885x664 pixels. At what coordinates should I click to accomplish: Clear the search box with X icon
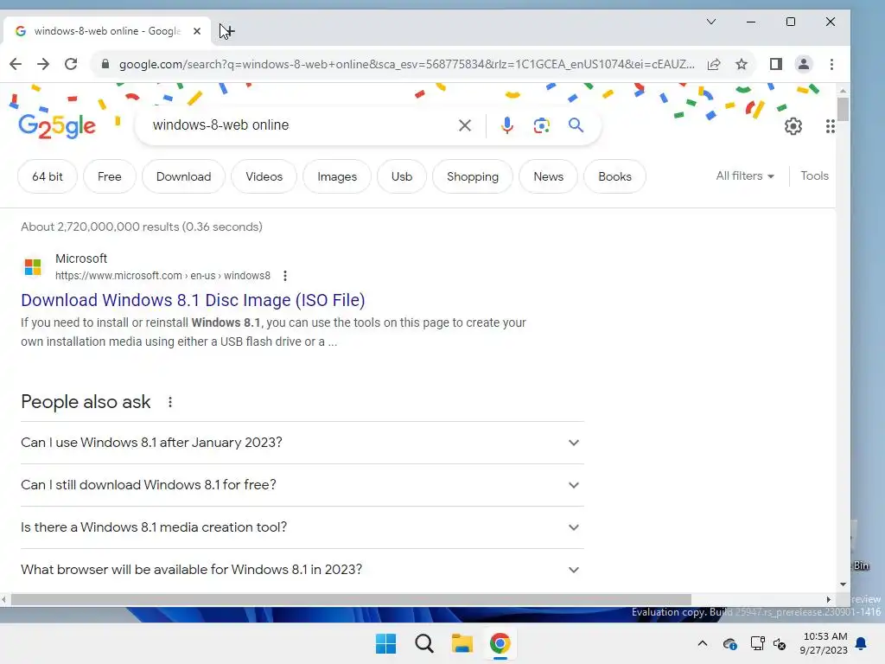point(464,125)
